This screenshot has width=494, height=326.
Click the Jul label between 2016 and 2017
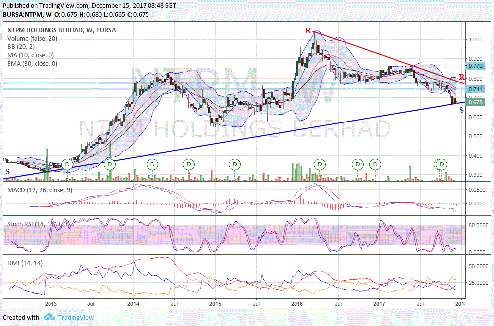(338, 304)
